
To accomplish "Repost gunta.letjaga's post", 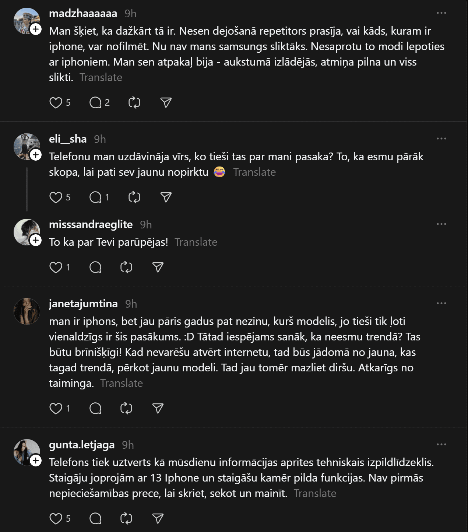I will point(126,519).
